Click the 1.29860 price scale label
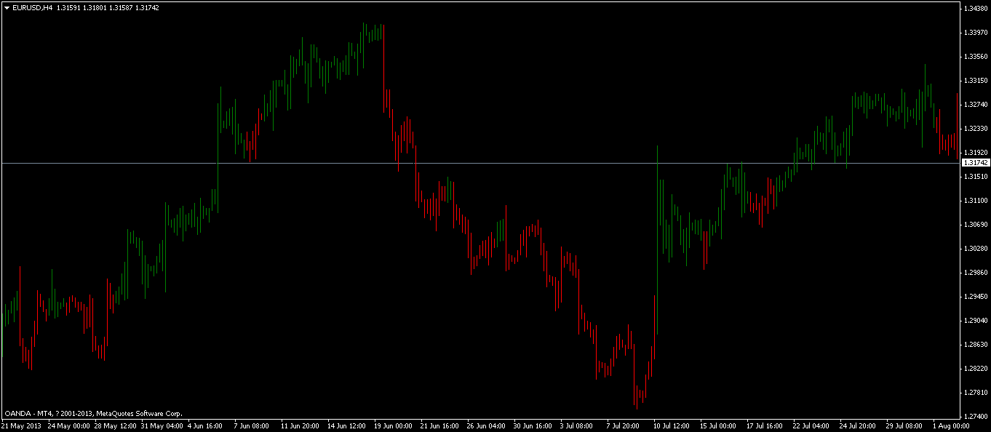The image size is (991, 432). tap(975, 272)
